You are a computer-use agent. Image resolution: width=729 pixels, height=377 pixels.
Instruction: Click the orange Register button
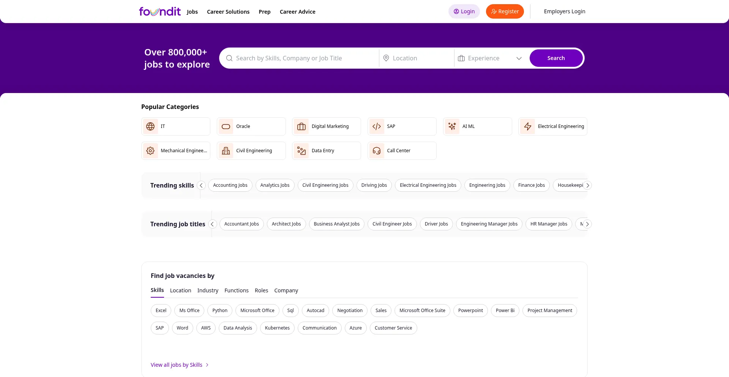[505, 11]
